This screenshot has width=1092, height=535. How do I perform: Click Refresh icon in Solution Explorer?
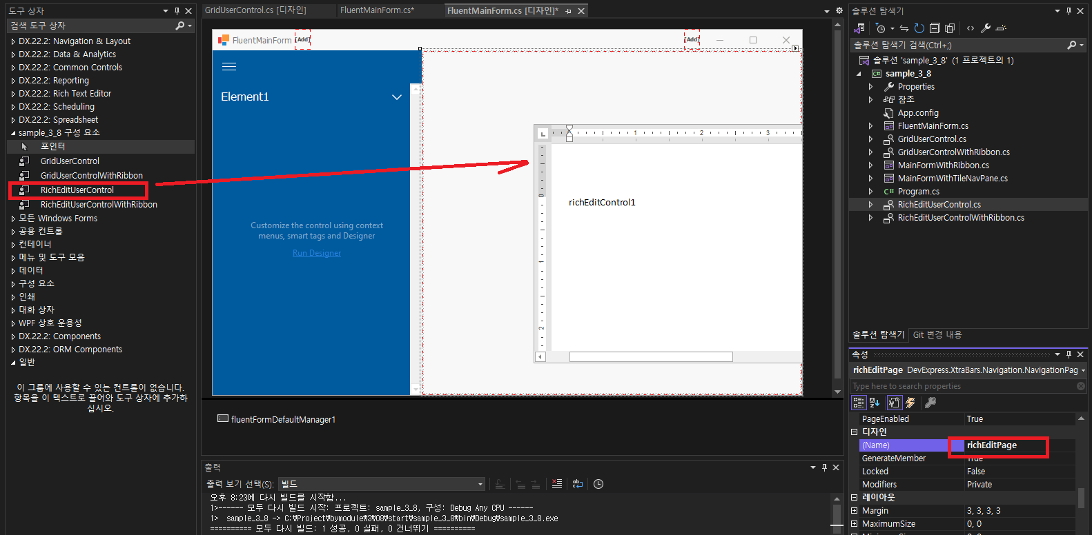(919, 28)
